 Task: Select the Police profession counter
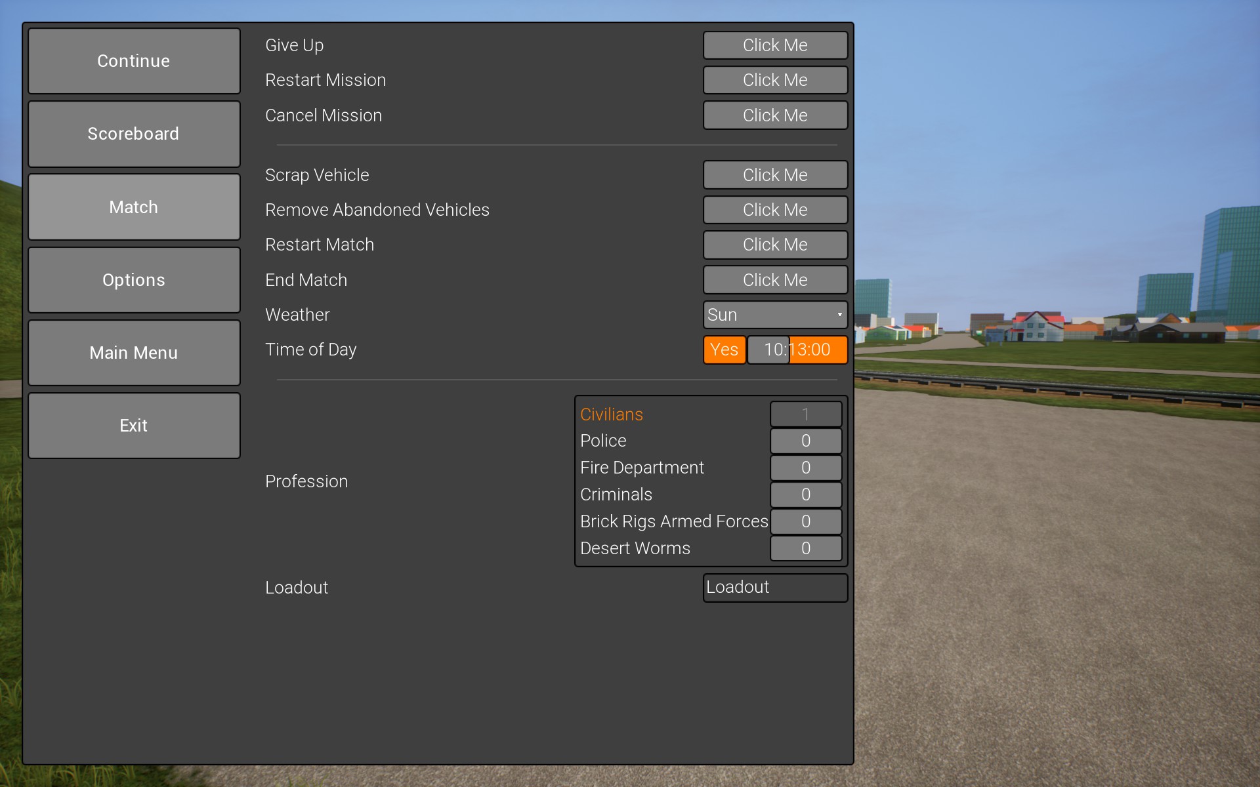point(806,441)
